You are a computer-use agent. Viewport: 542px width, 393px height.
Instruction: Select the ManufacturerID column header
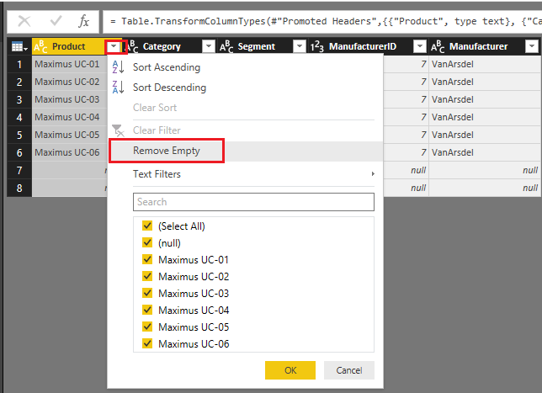tap(363, 46)
